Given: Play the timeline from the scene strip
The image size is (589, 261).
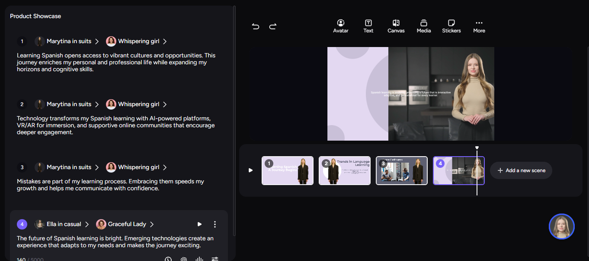Looking at the screenshot, I should [x=250, y=170].
